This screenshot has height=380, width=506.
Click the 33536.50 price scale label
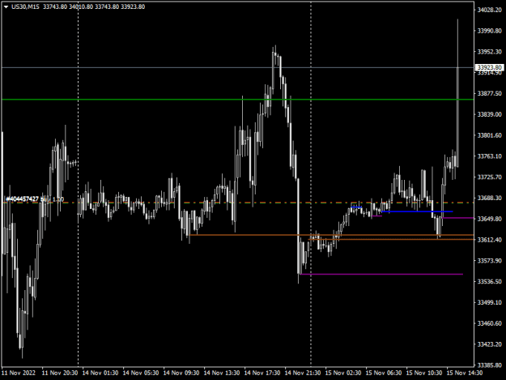pyautogui.click(x=490, y=281)
